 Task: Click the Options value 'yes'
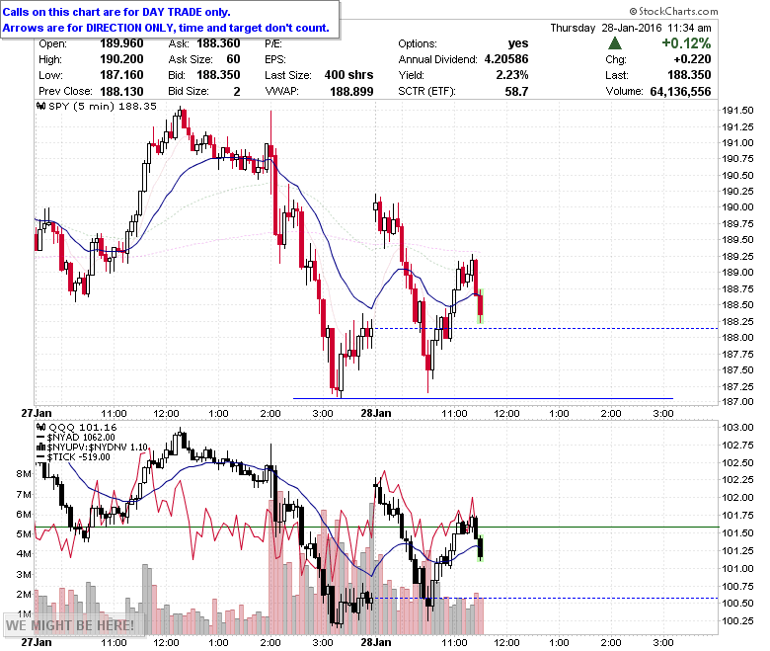[x=518, y=43]
